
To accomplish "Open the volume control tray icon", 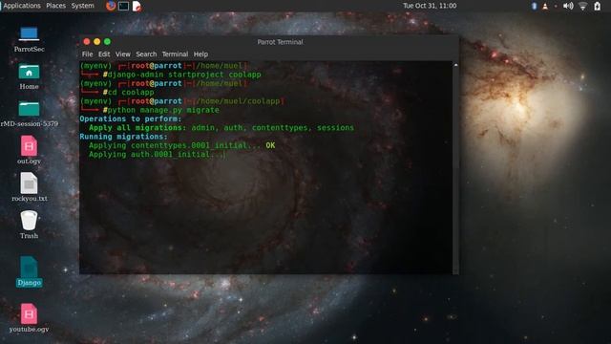I will click(568, 6).
